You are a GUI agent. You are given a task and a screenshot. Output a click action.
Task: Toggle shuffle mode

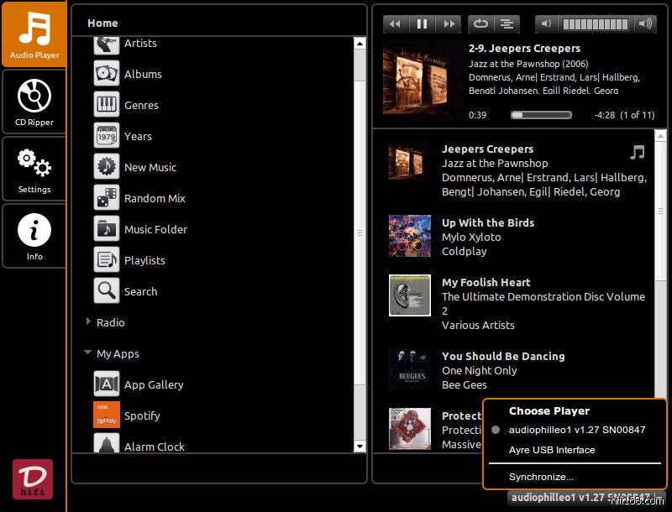(506, 24)
